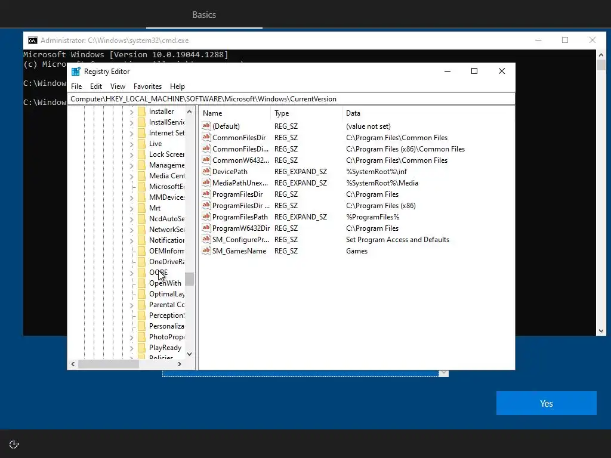
Task: Open the File menu
Action: (76, 86)
